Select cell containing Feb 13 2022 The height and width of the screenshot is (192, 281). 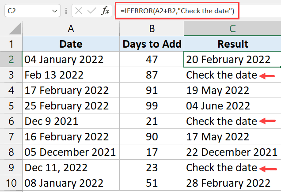[71, 75]
